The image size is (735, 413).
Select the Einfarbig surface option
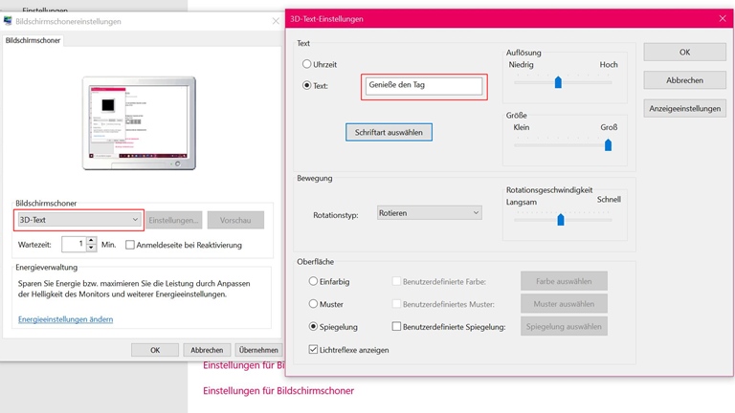tap(313, 282)
